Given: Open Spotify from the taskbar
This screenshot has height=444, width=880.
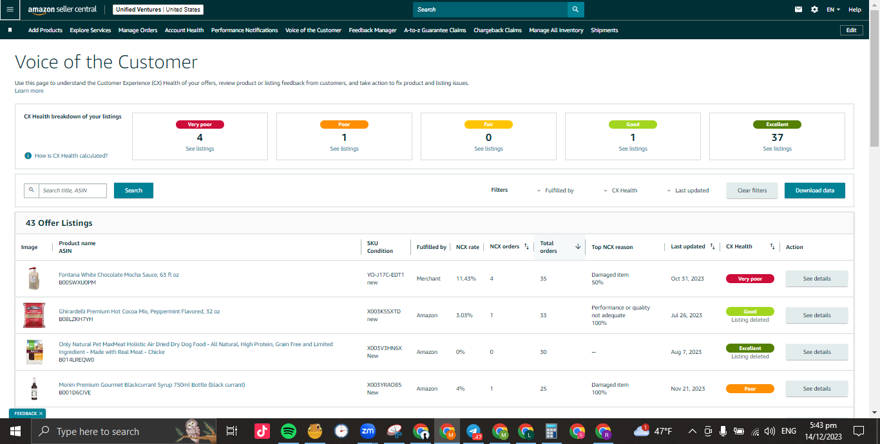Looking at the screenshot, I should 289,431.
